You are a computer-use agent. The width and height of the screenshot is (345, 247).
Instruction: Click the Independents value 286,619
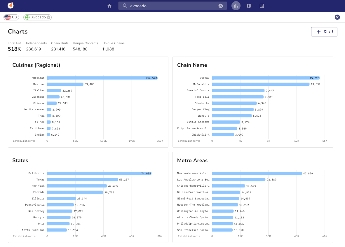pyautogui.click(x=34, y=49)
